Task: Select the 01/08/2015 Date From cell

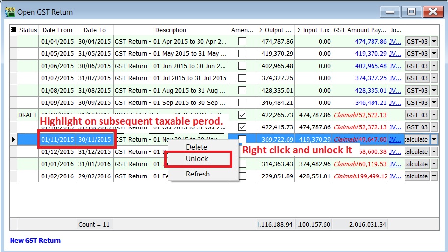Action: pos(57,91)
